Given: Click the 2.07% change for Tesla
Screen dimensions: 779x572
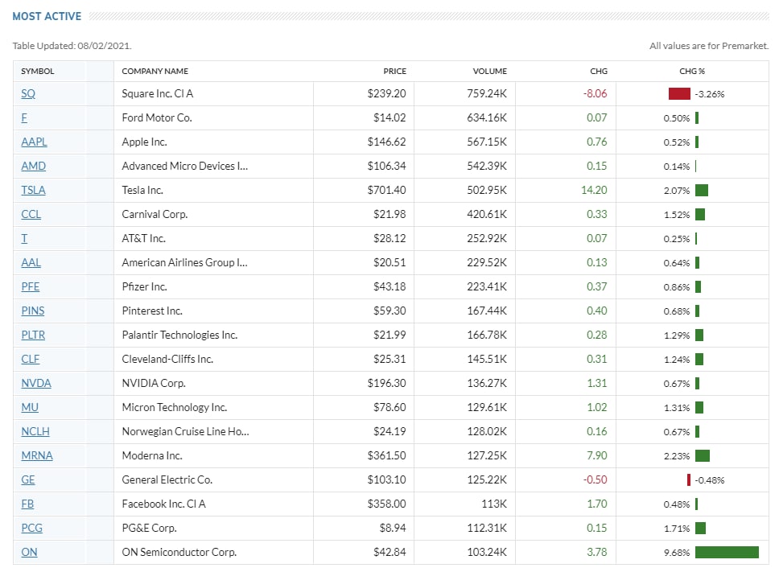Looking at the screenshot, I should point(677,191).
